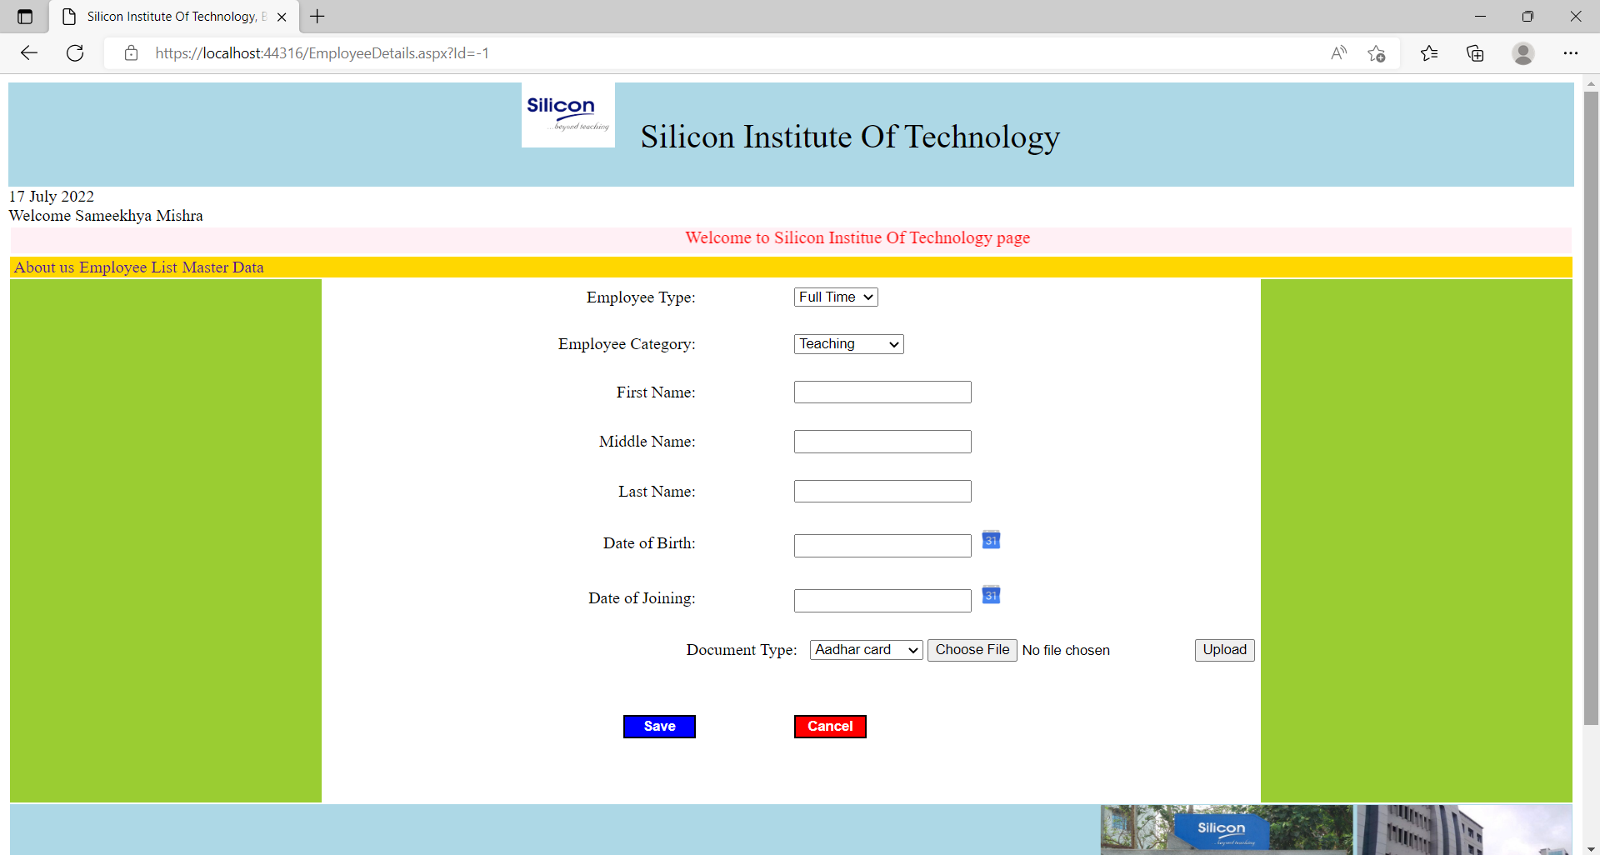Screen dimensions: 1600x855
Task: Click the '17 July 2022' date text
Action: 52,197
